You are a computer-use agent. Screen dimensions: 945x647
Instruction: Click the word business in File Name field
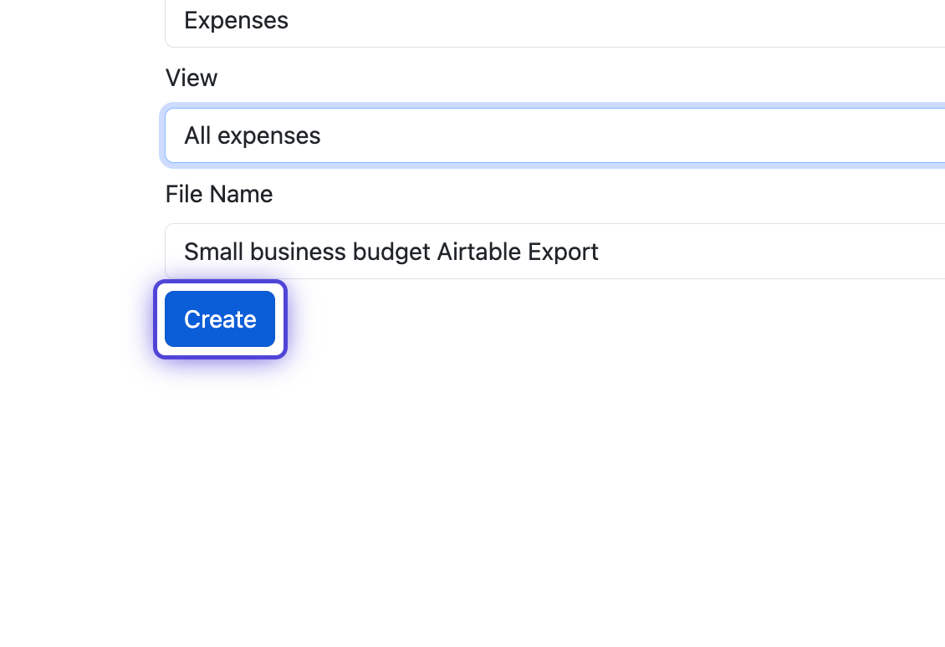pos(298,252)
